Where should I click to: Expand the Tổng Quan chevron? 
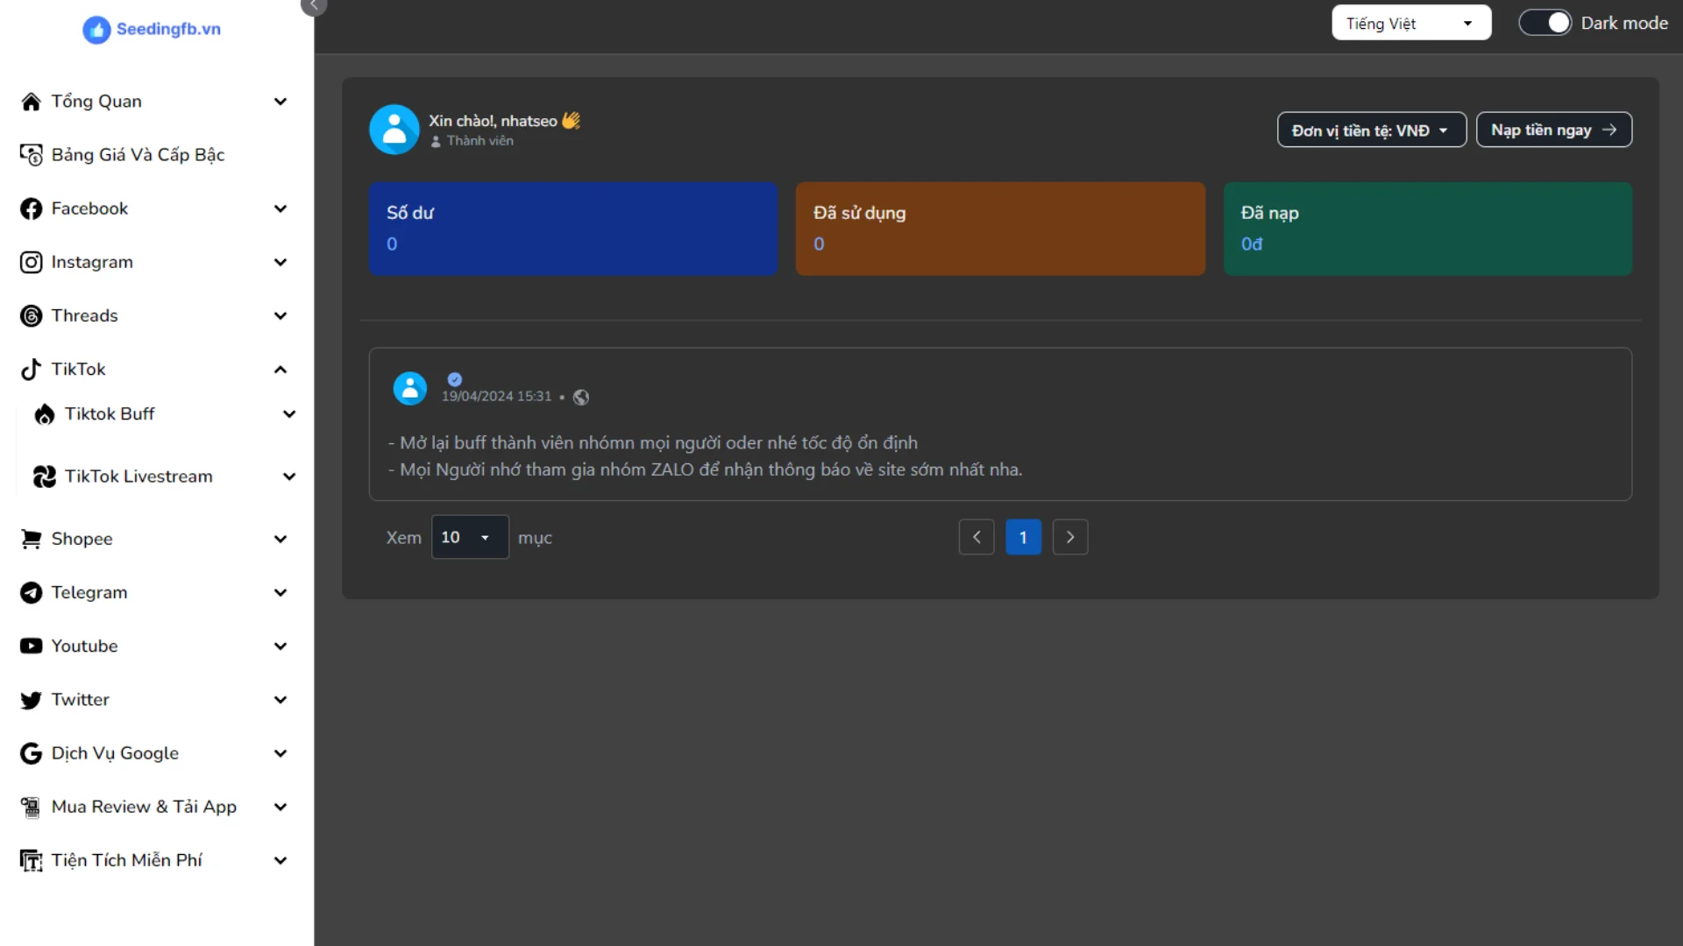(280, 102)
